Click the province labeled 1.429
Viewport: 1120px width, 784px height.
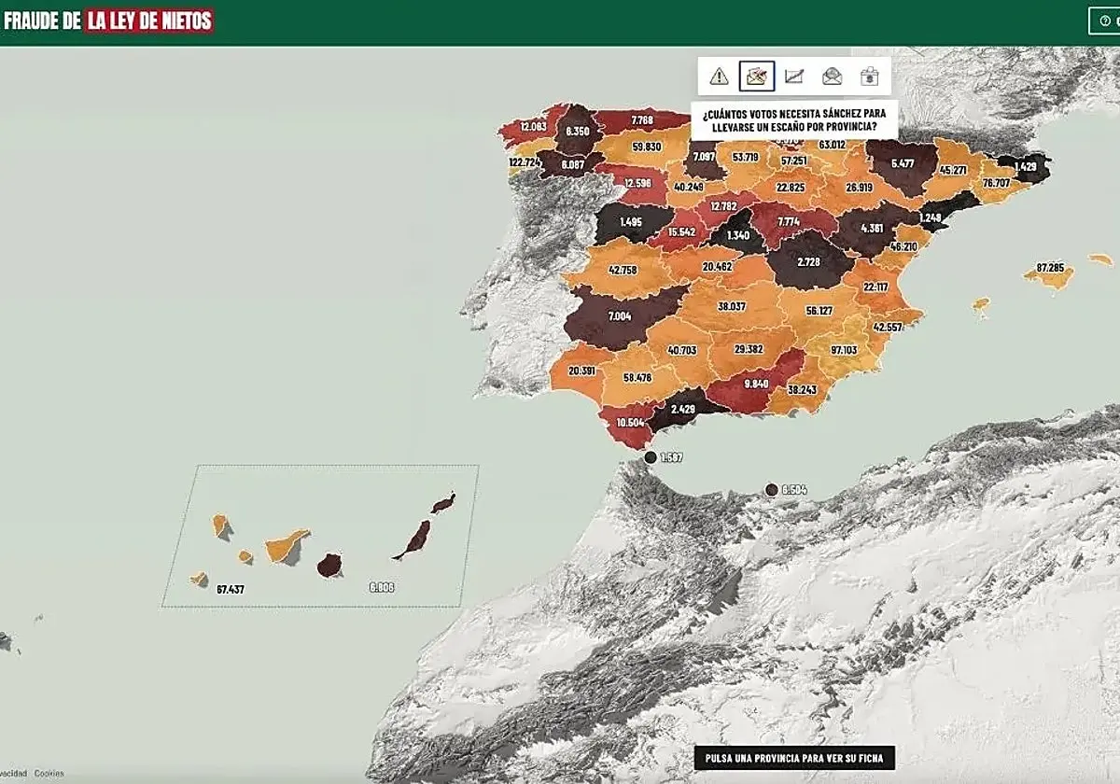coord(1025,166)
